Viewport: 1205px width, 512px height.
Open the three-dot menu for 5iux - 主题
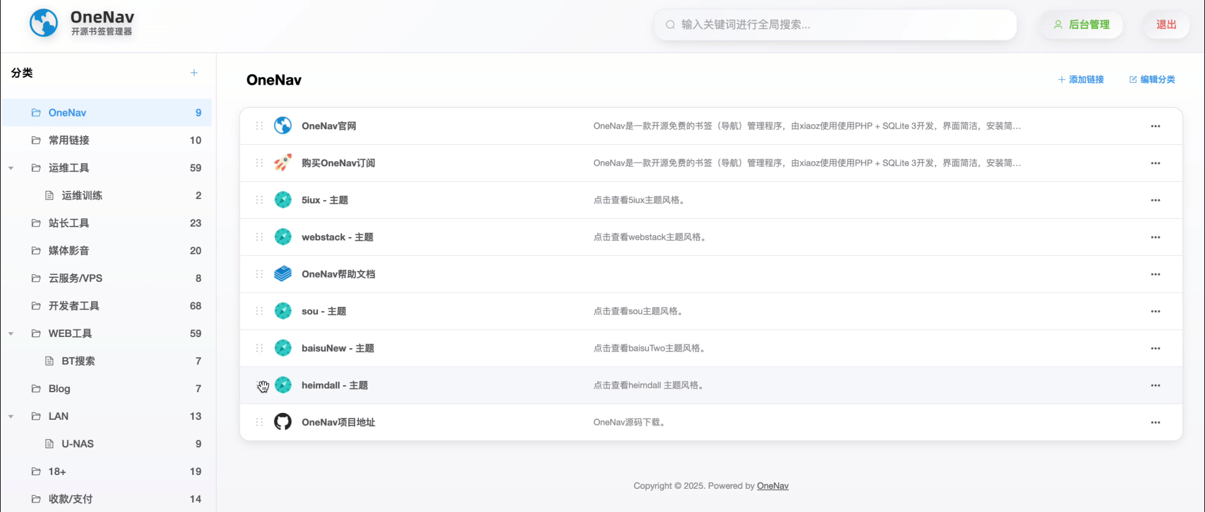pos(1155,200)
